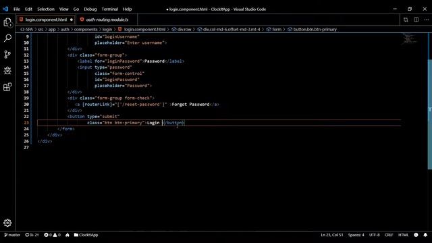This screenshot has width=432, height=243.
Task: Click the ClockItApp folder in status bar
Action: tap(86, 235)
